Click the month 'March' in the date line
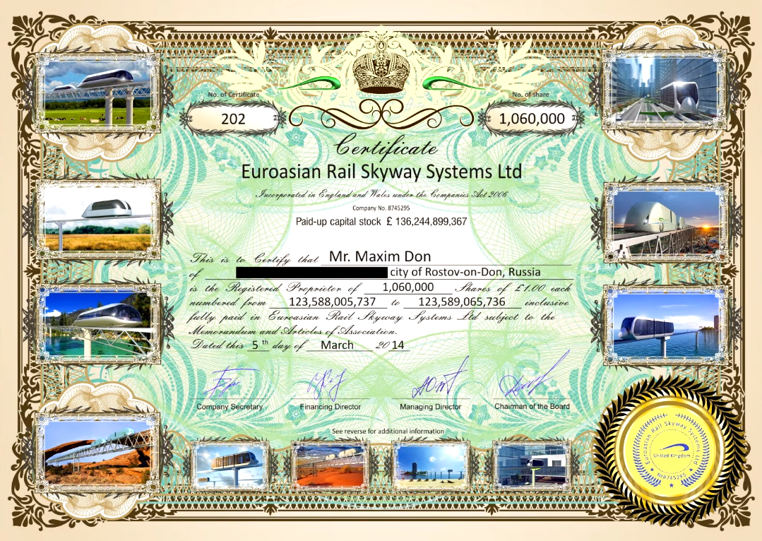 tap(338, 345)
